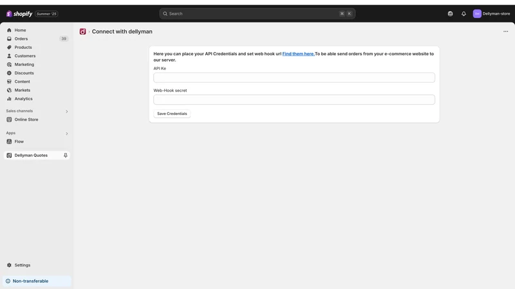
Task: Expand the Sales channels chevron
Action: (x=67, y=111)
